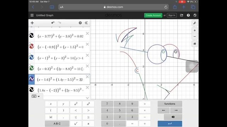
Task: Add a new expression item with plus
Action: (32, 23)
